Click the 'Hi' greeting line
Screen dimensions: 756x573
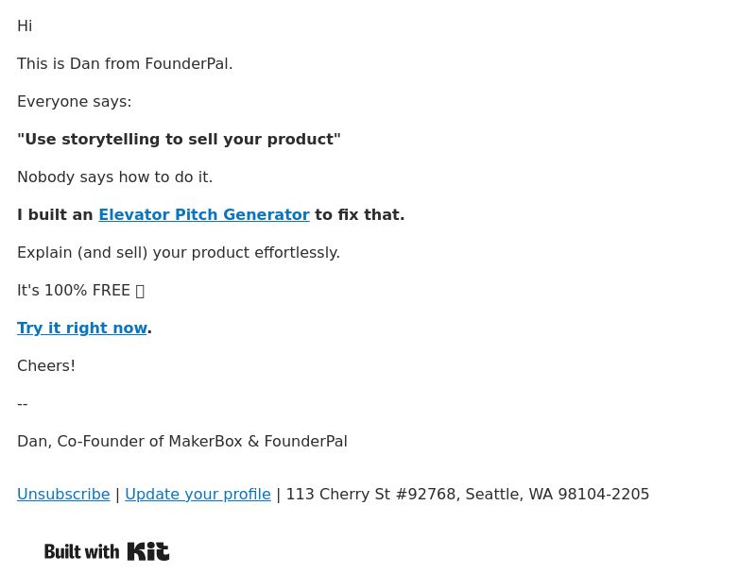pyautogui.click(x=25, y=26)
